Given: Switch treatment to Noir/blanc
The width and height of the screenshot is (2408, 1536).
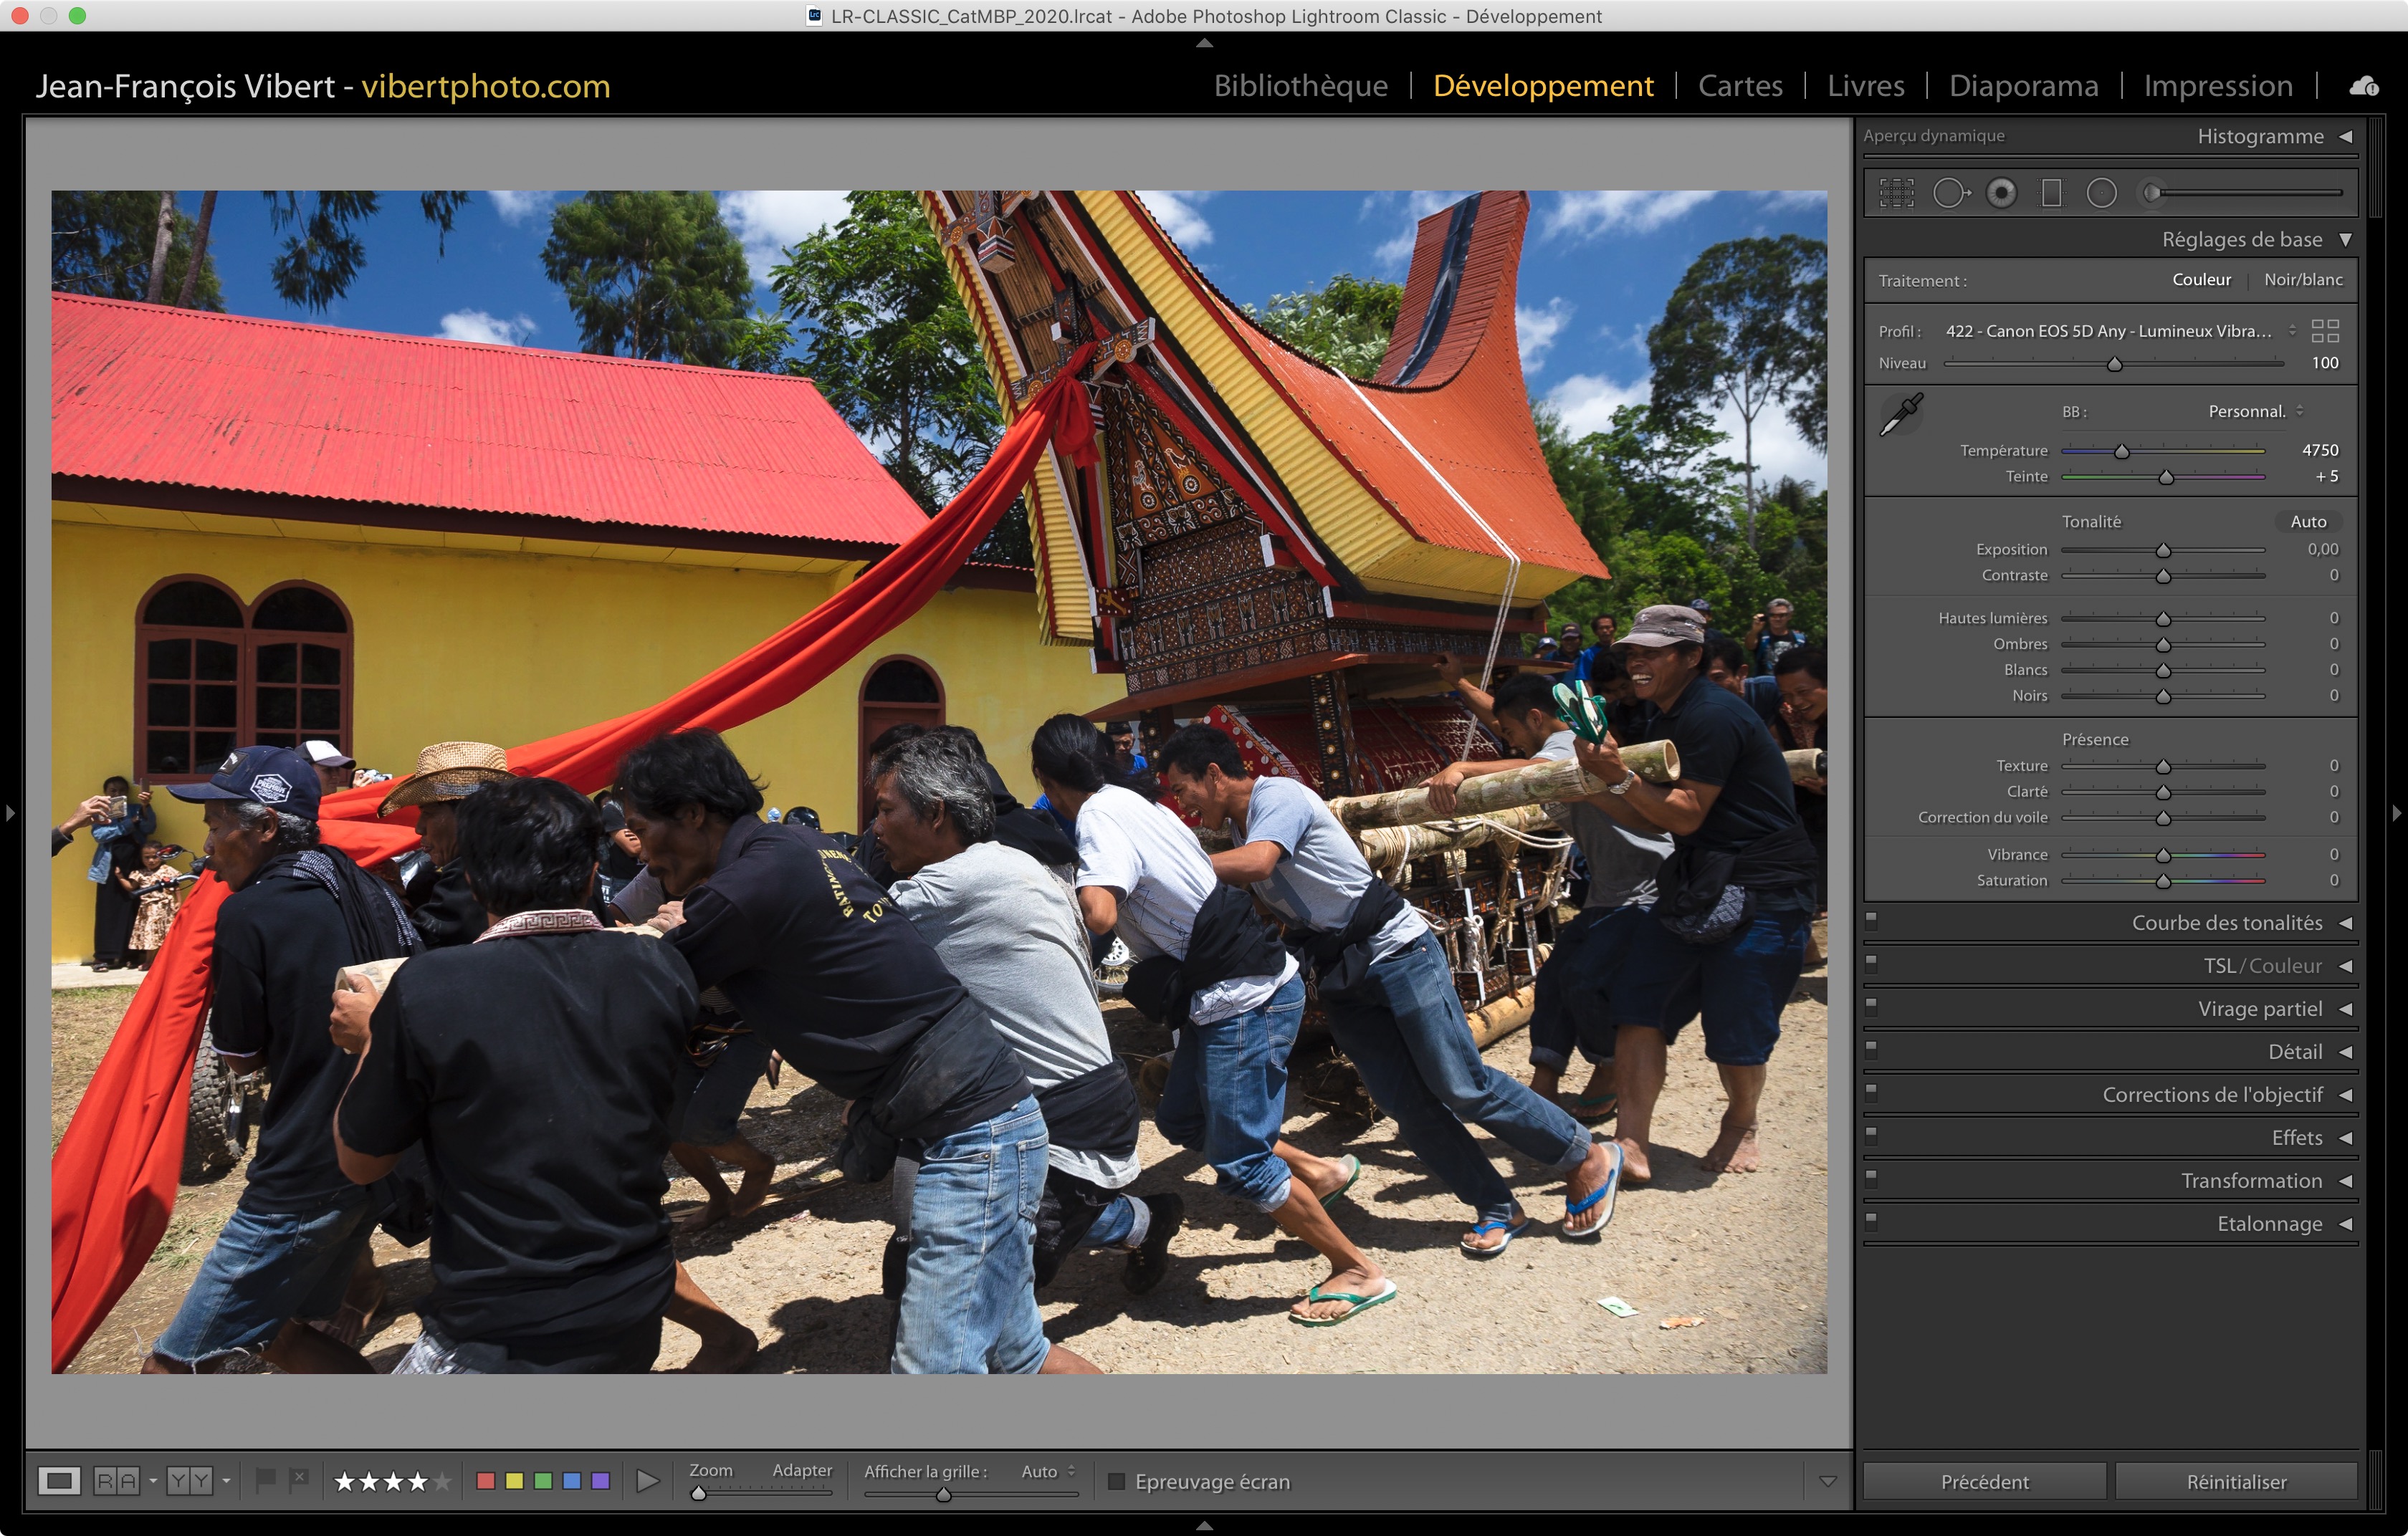Looking at the screenshot, I should pos(2303,280).
